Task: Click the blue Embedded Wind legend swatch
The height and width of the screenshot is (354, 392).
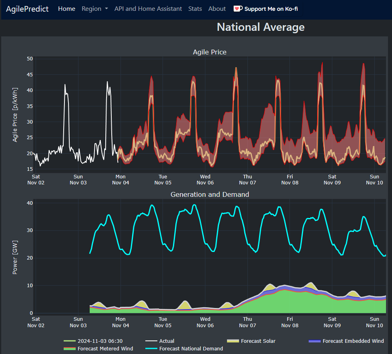Action: 314,341
